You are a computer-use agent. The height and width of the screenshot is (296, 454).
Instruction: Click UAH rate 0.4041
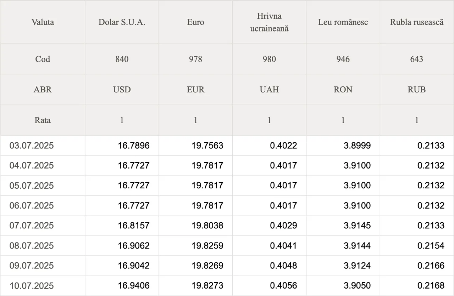[x=283, y=246]
